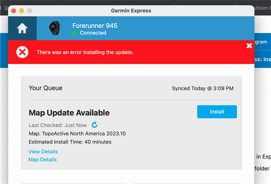
Task: Click the green Connected status dot
Action: [75, 33]
